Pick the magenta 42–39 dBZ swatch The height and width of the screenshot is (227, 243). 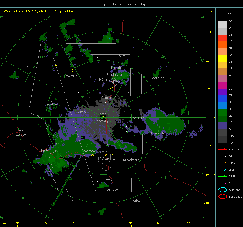coord(222,85)
